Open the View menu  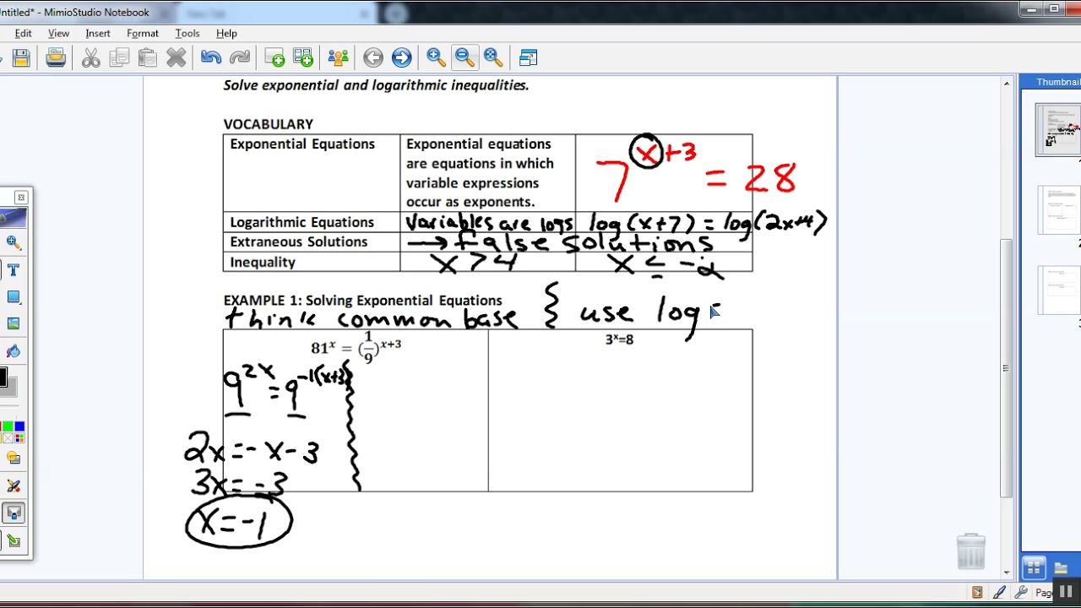(x=58, y=33)
